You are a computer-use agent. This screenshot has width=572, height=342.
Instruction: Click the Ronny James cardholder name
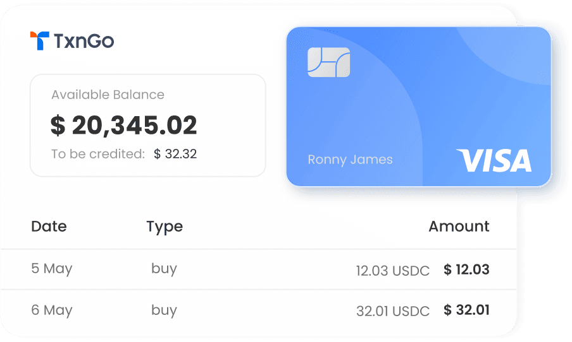point(350,160)
